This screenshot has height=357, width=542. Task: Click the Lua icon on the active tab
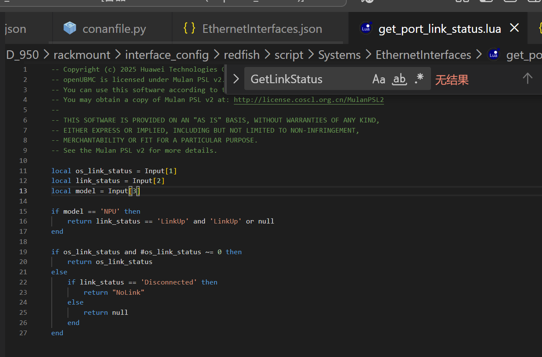tap(366, 28)
